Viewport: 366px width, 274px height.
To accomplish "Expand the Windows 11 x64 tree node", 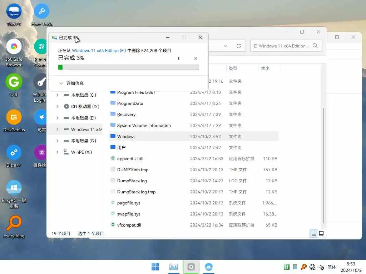I will click(x=58, y=129).
